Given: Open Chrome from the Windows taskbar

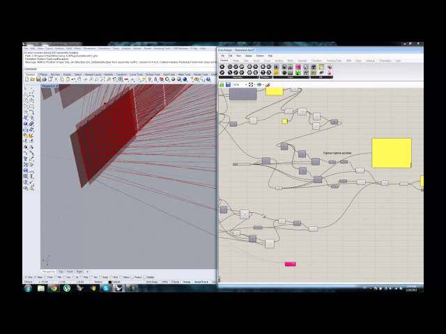Looking at the screenshot, I should click(x=54, y=288).
